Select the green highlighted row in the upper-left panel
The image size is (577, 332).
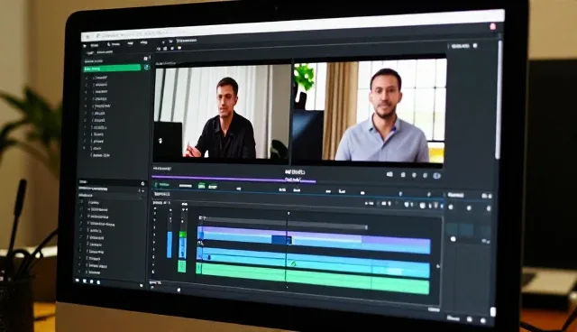[x=112, y=68]
